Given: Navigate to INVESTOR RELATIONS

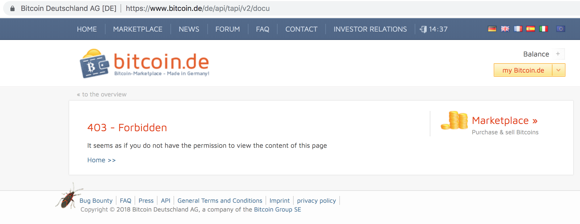Looking at the screenshot, I should coord(370,29).
